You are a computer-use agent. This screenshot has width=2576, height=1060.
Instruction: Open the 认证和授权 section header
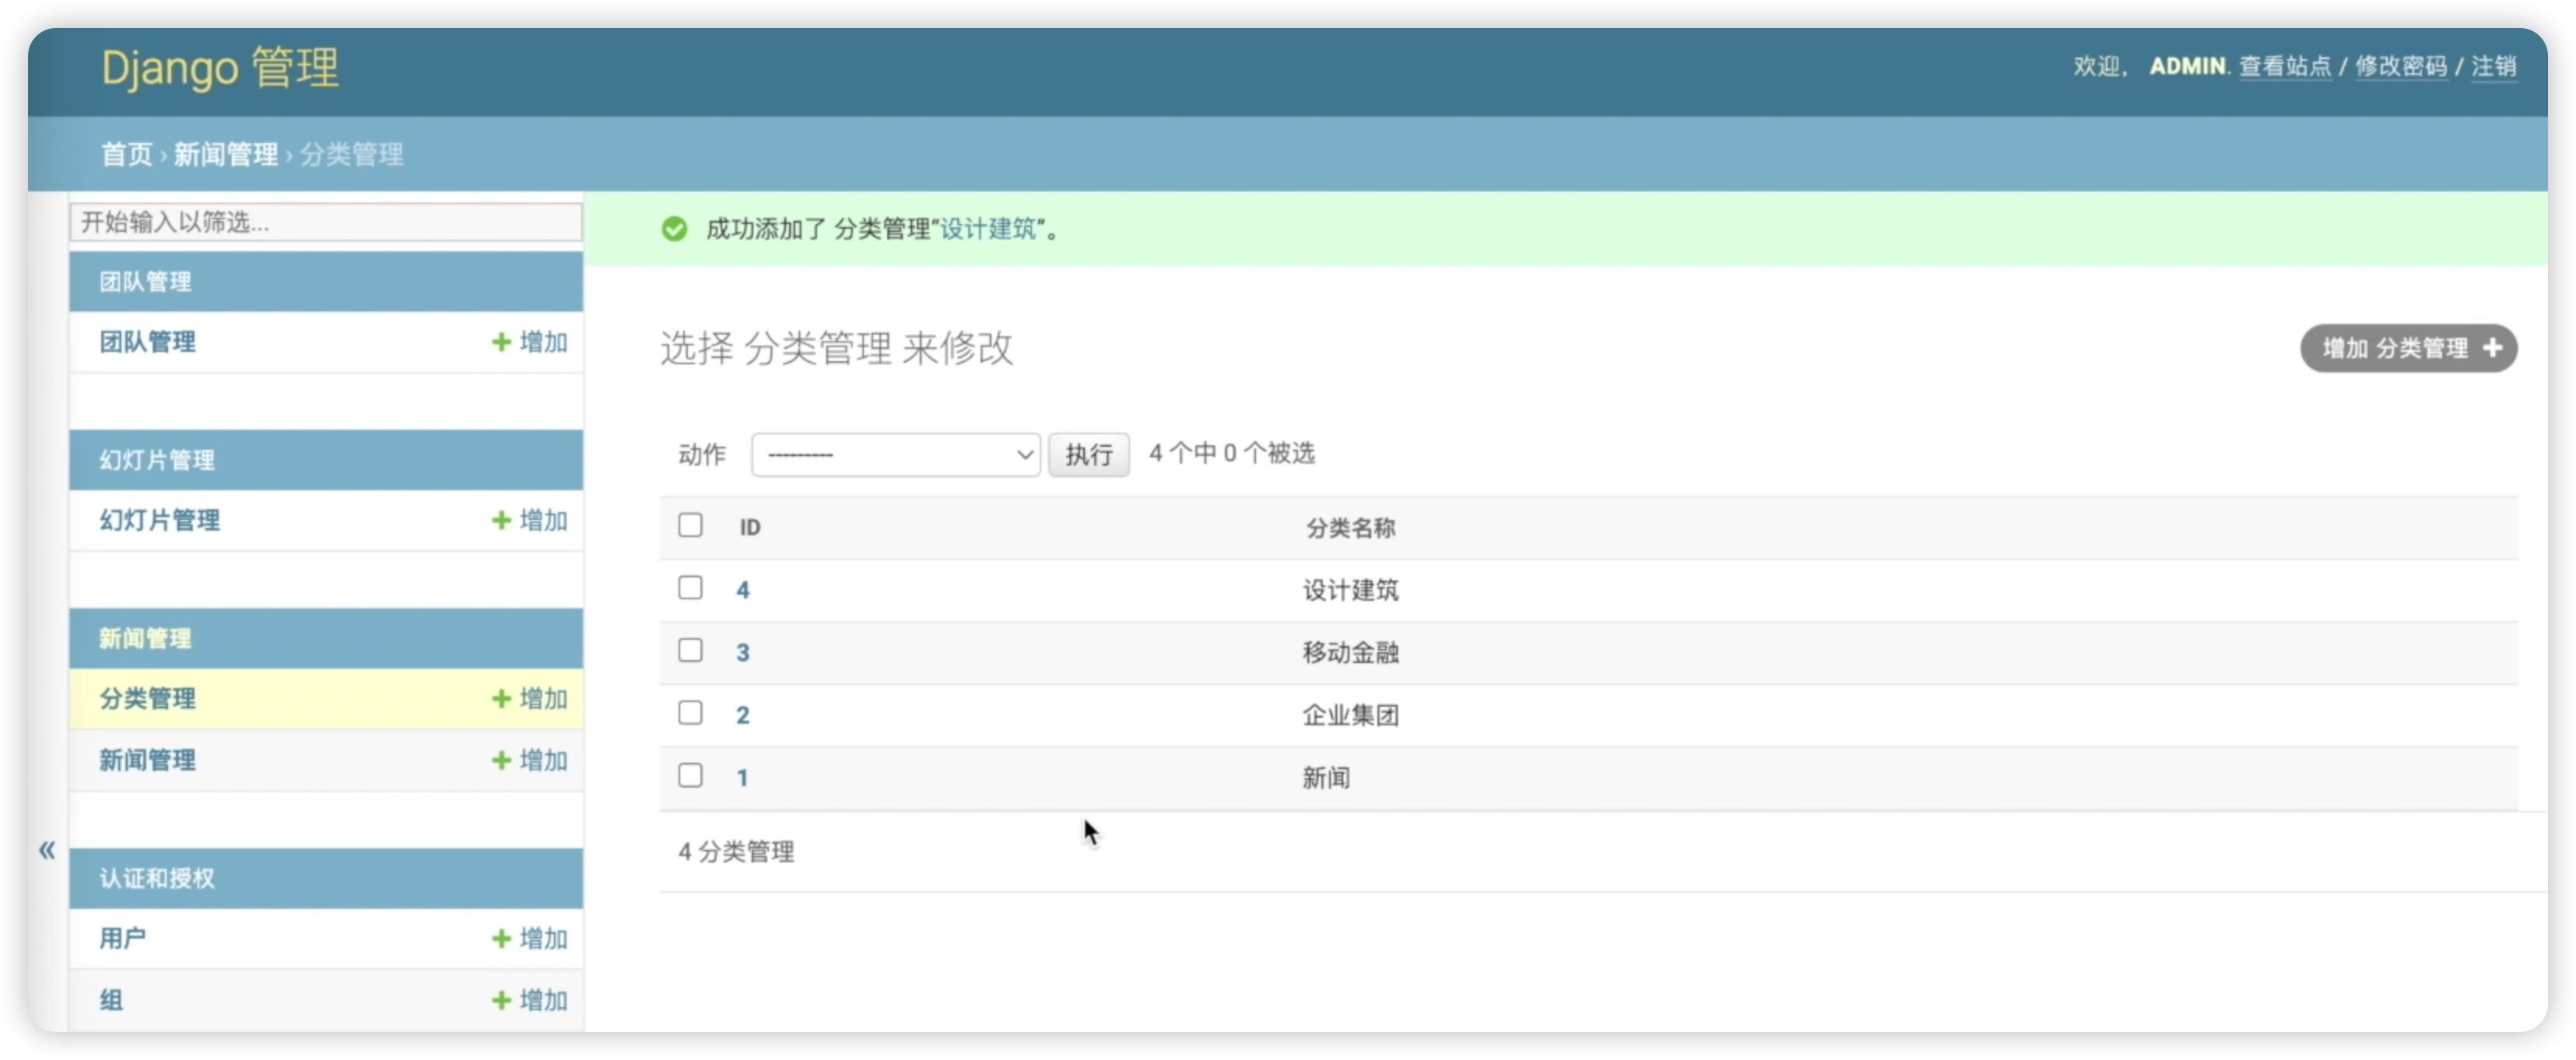coord(157,878)
